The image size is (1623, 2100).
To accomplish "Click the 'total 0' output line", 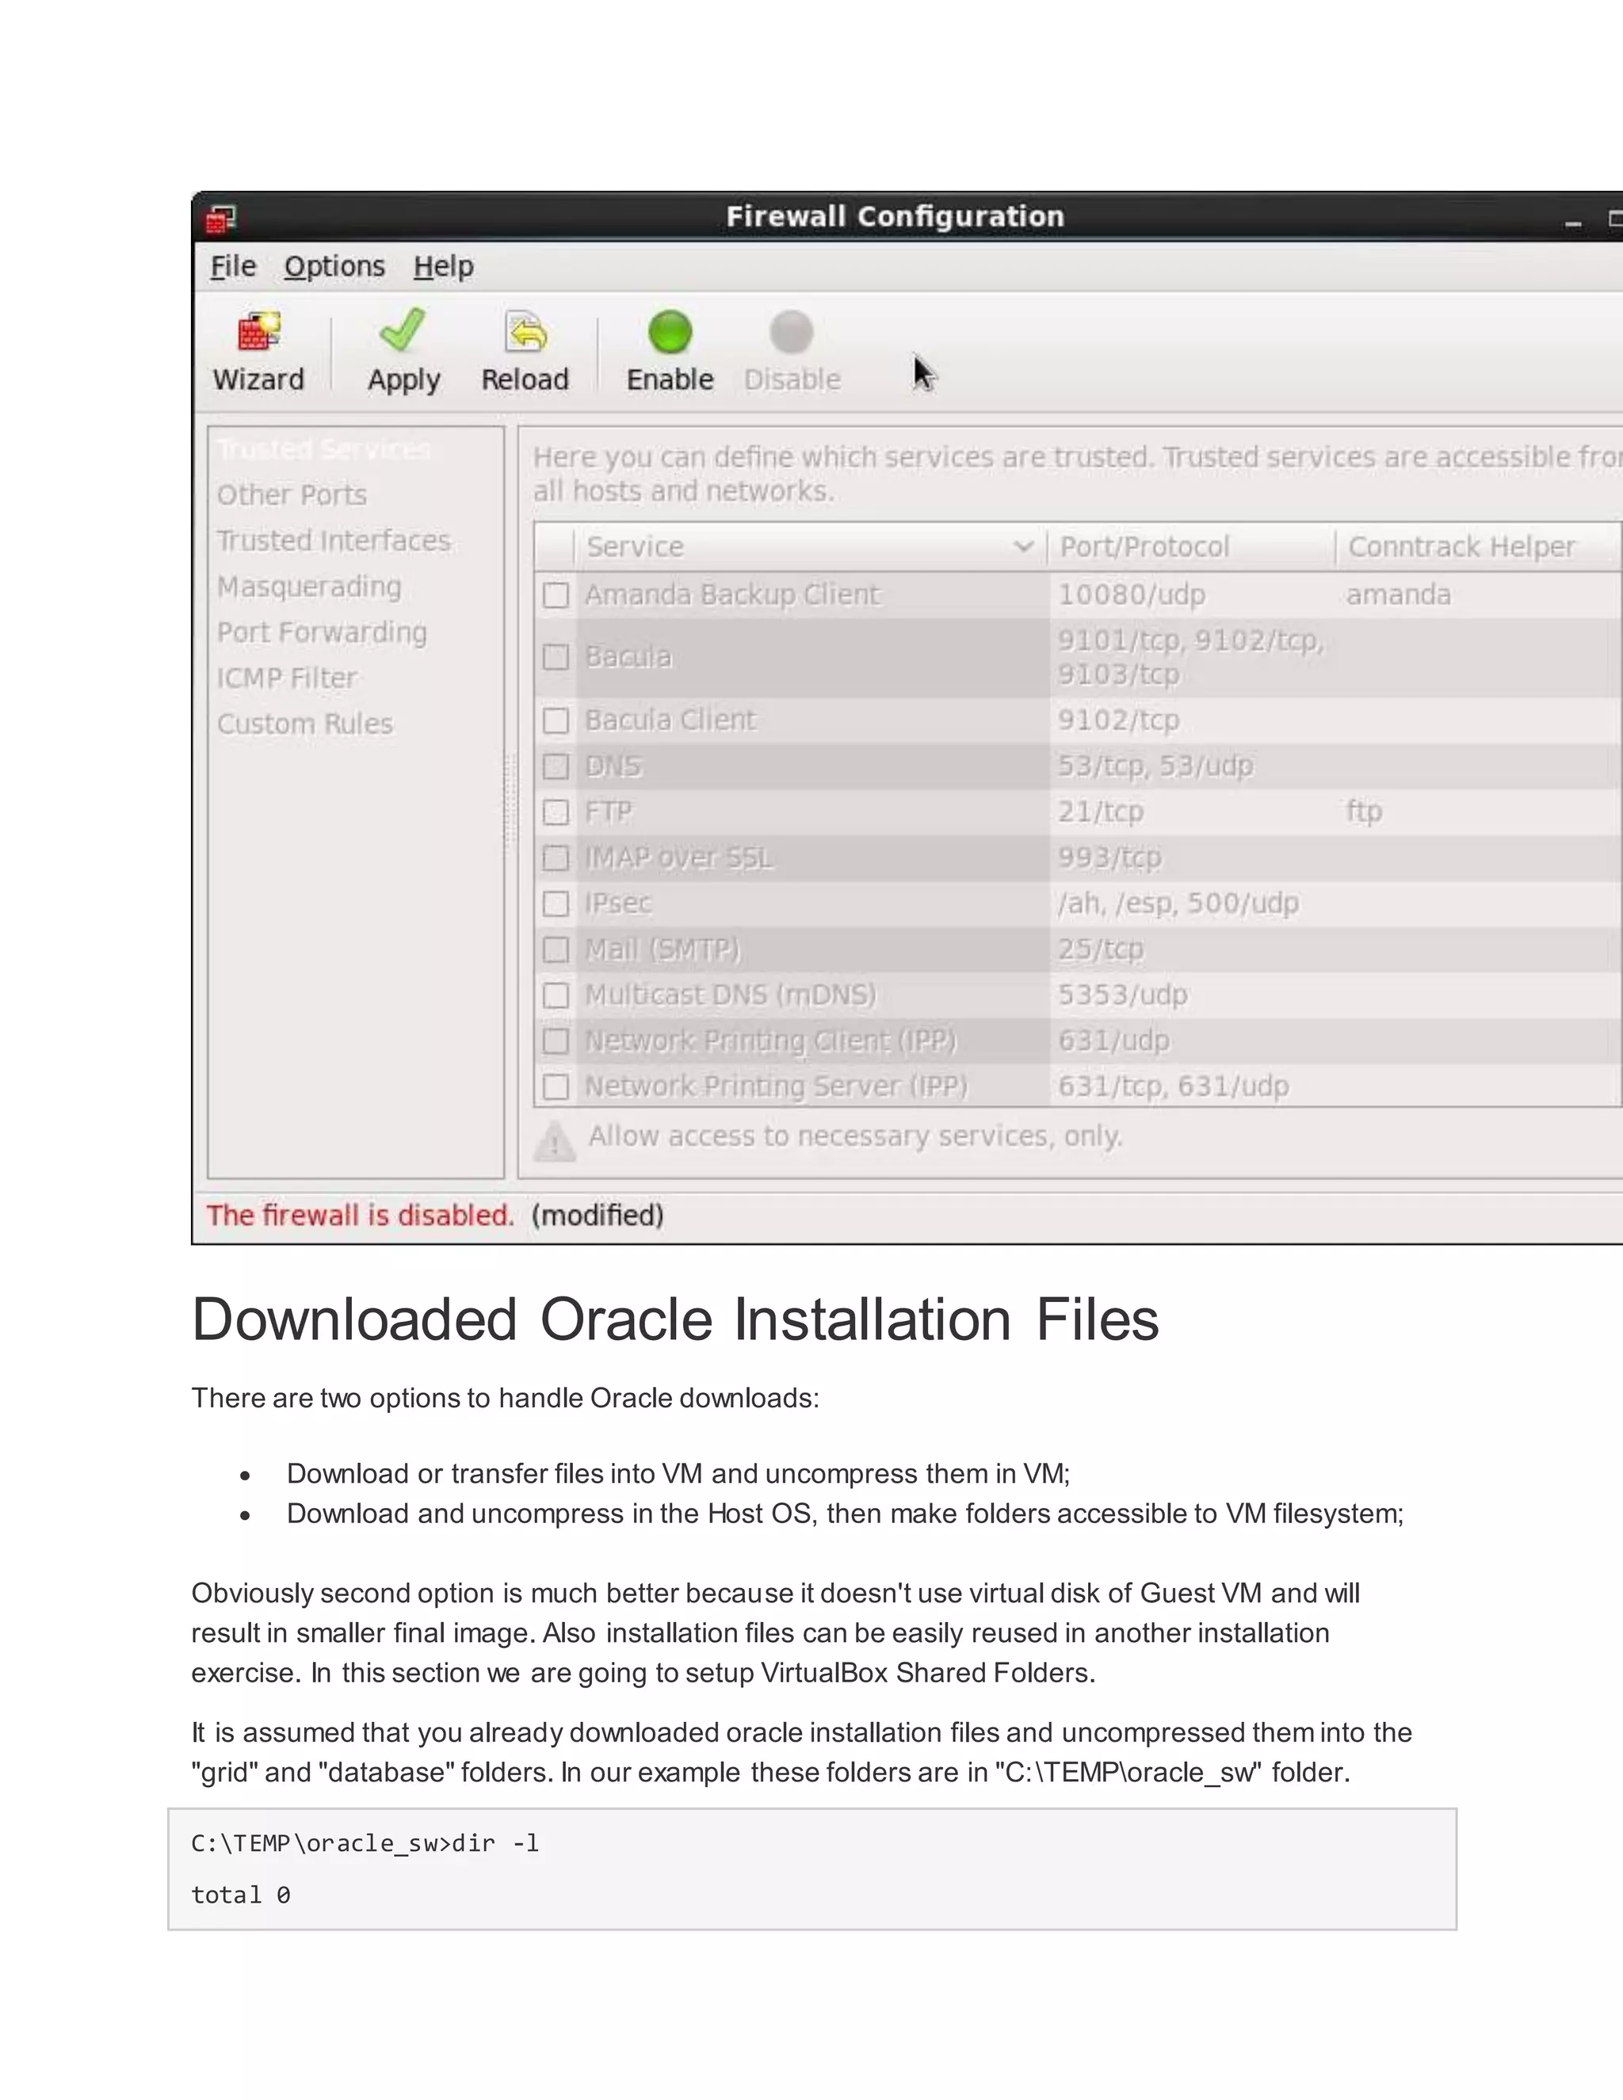I will [240, 1896].
